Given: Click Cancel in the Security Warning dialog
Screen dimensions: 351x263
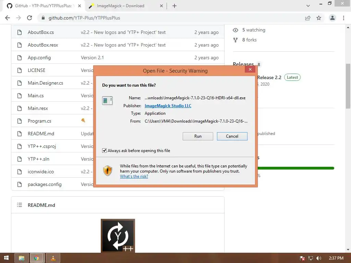Looking at the screenshot, I should pos(232,136).
